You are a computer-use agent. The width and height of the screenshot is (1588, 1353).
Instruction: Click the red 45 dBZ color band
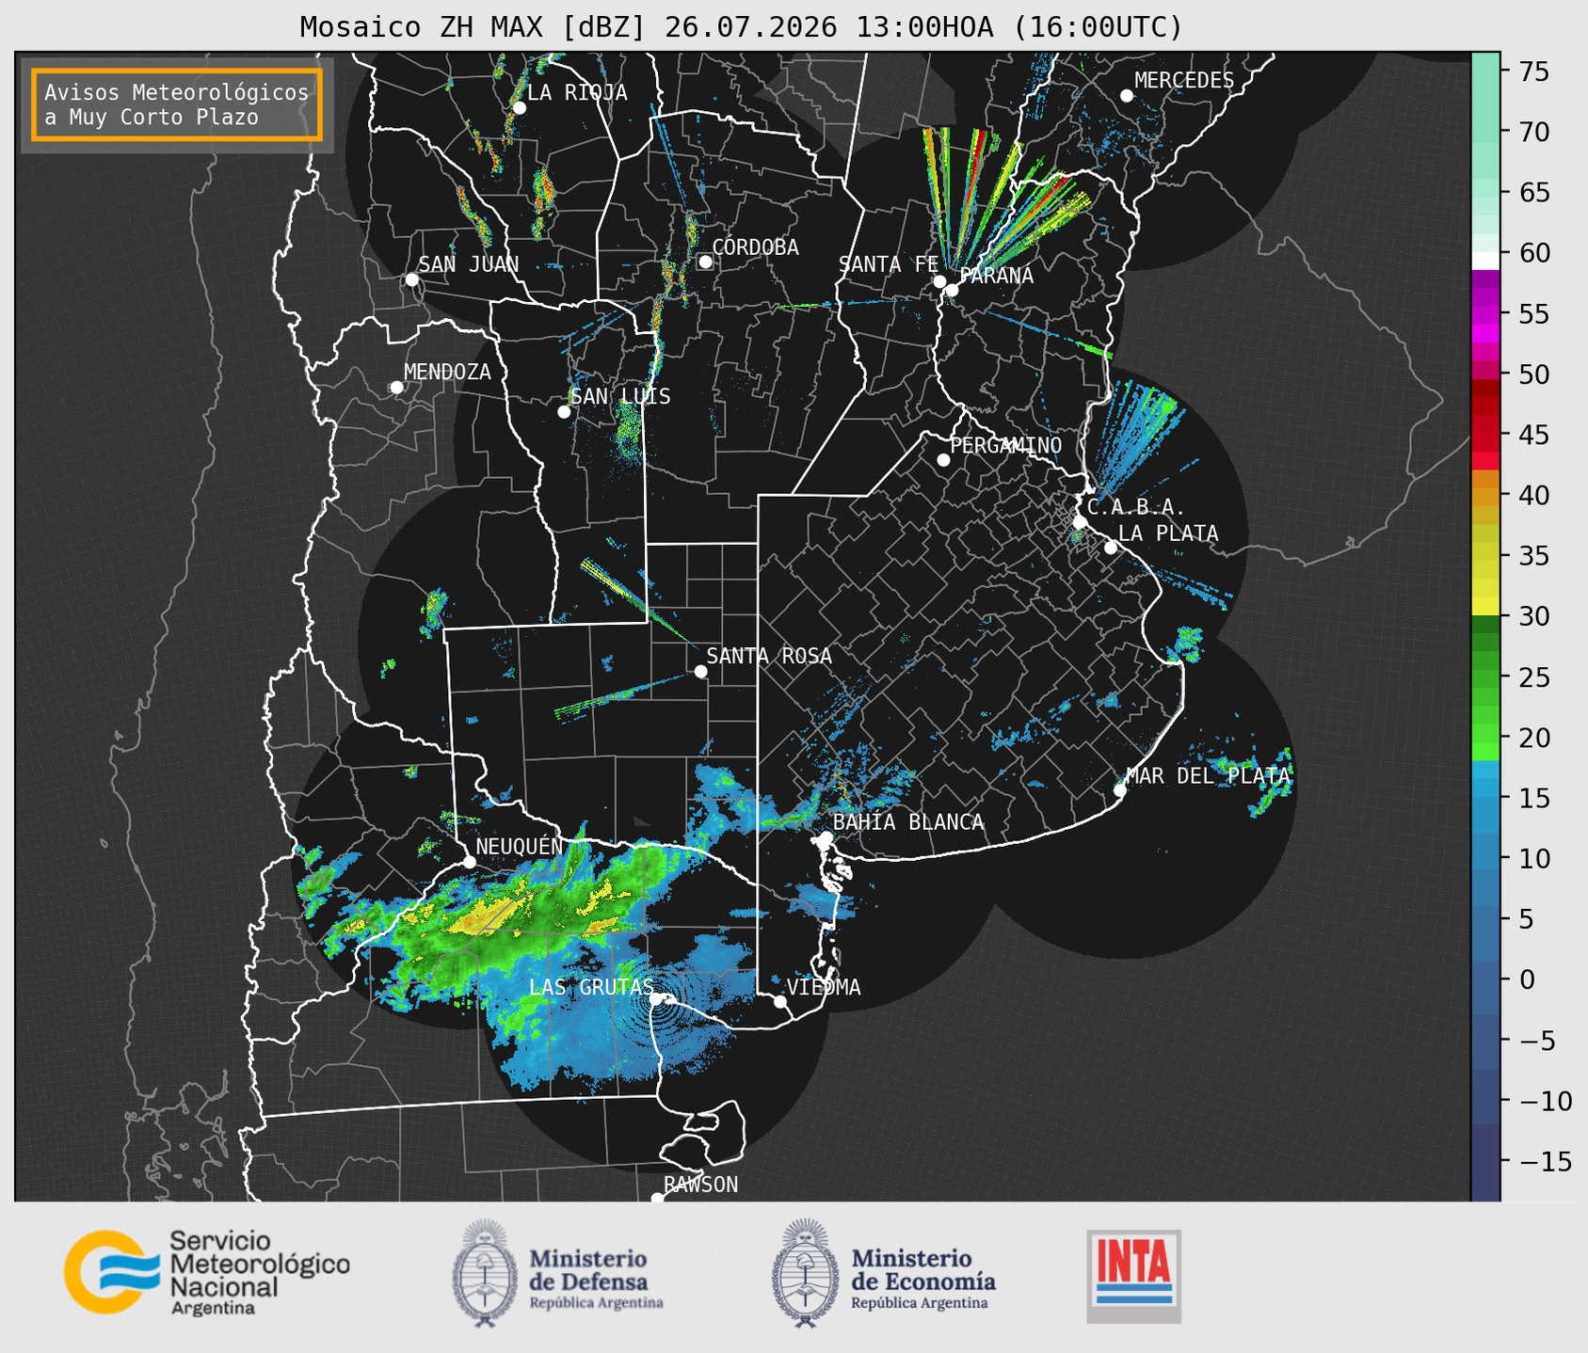pyautogui.click(x=1485, y=436)
